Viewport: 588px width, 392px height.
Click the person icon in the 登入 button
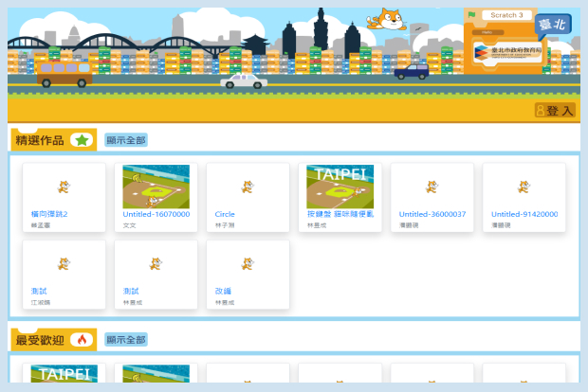(541, 111)
